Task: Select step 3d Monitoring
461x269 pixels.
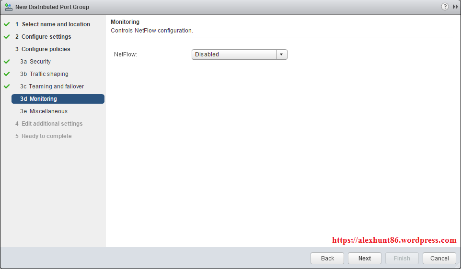Action: pyautogui.click(x=58, y=99)
